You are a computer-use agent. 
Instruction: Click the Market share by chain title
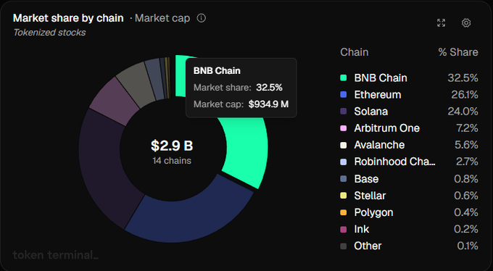click(x=68, y=18)
